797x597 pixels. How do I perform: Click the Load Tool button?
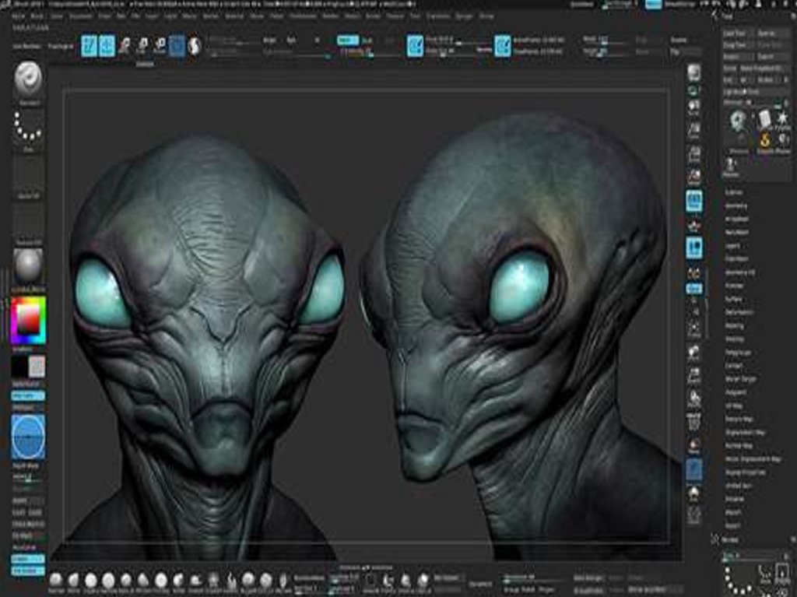(x=736, y=33)
